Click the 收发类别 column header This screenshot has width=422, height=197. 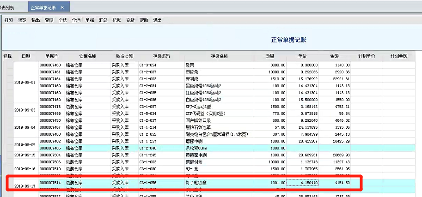coord(125,56)
